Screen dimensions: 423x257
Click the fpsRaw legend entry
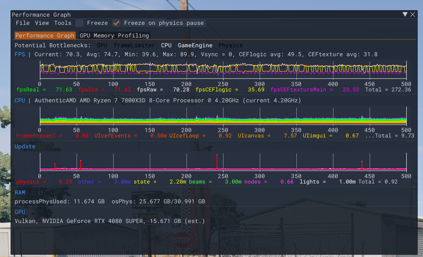tap(163, 90)
